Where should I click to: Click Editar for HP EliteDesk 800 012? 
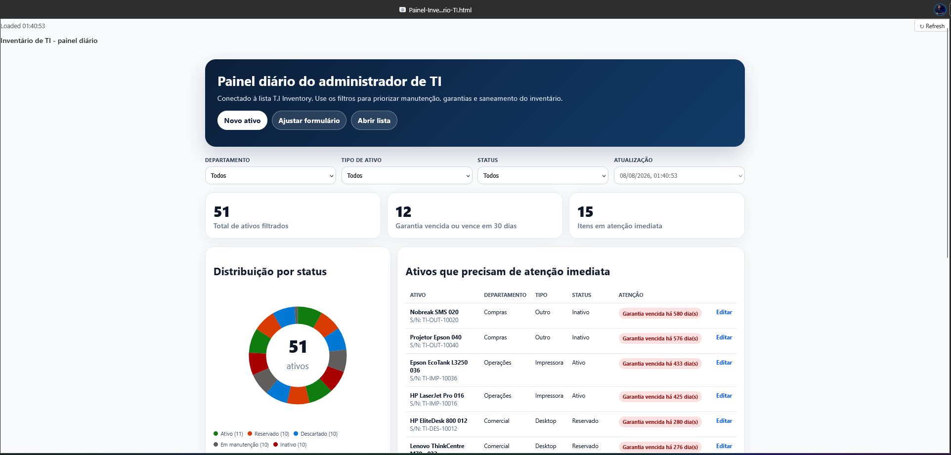click(724, 421)
